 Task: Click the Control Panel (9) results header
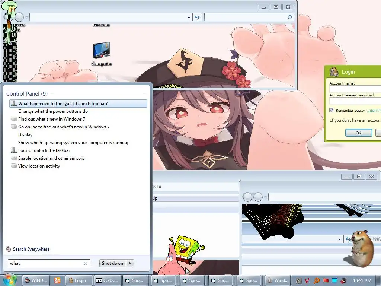point(27,93)
